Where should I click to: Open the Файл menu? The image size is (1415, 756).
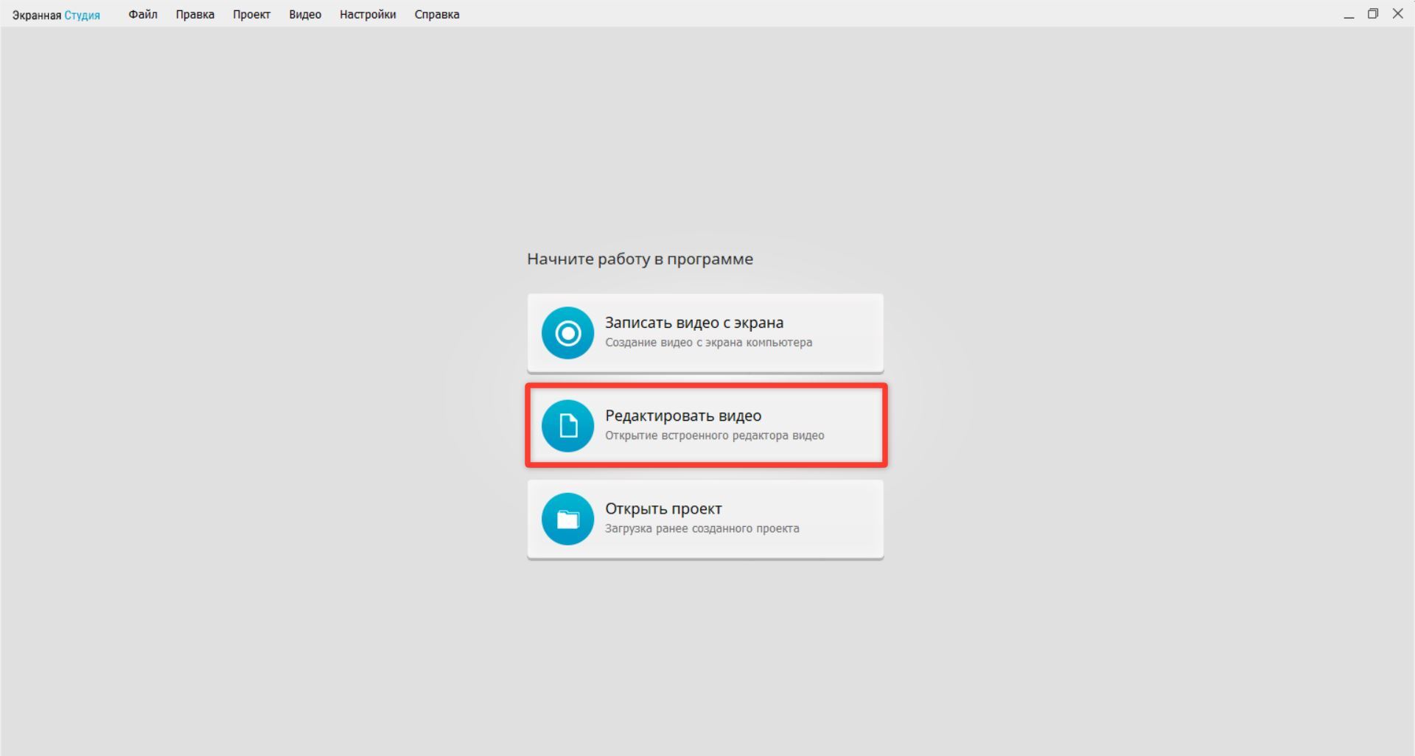[x=142, y=15]
